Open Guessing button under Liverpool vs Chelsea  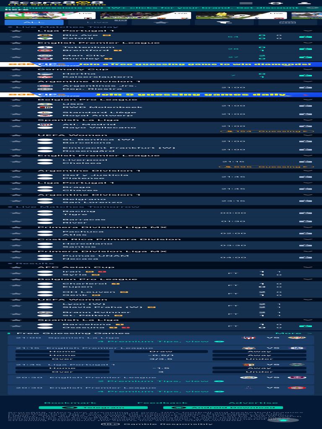point(266,167)
